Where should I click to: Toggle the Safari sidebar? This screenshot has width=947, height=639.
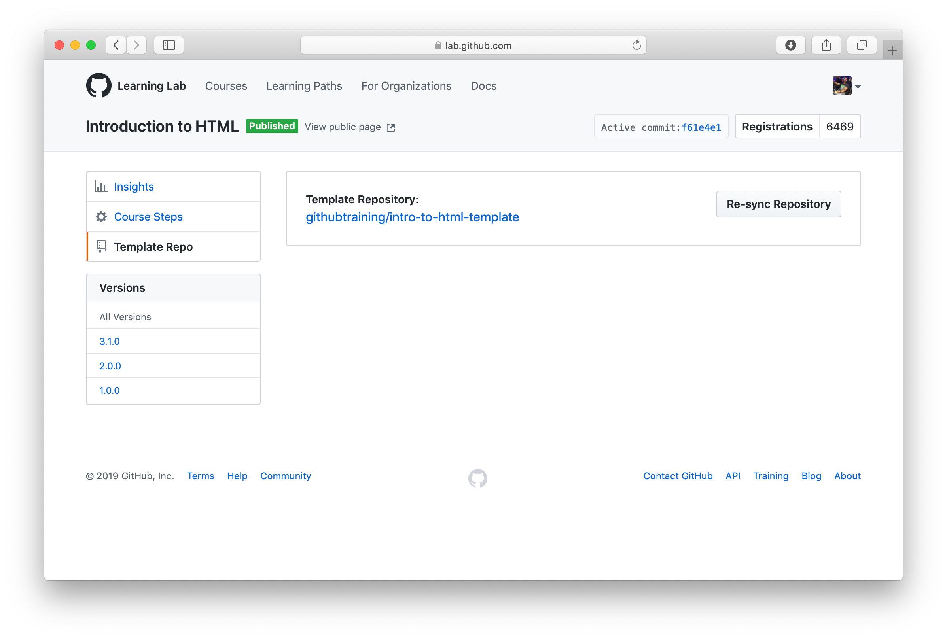(169, 45)
